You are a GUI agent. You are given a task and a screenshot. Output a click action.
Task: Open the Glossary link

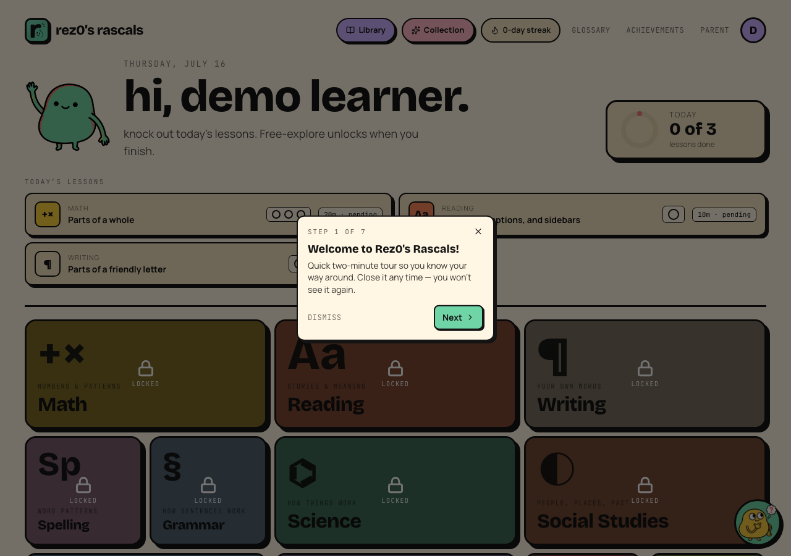click(591, 30)
